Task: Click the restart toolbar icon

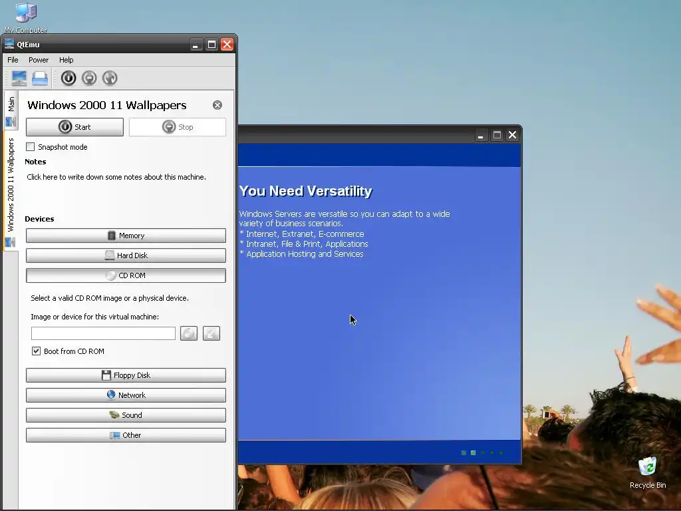Action: click(x=110, y=79)
